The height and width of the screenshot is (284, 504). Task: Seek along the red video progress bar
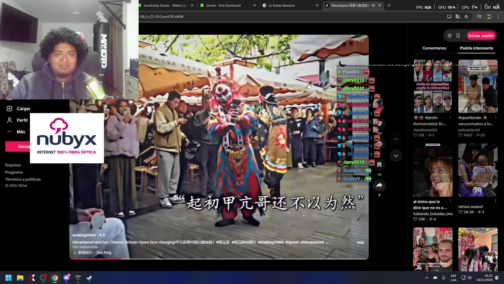(219, 258)
